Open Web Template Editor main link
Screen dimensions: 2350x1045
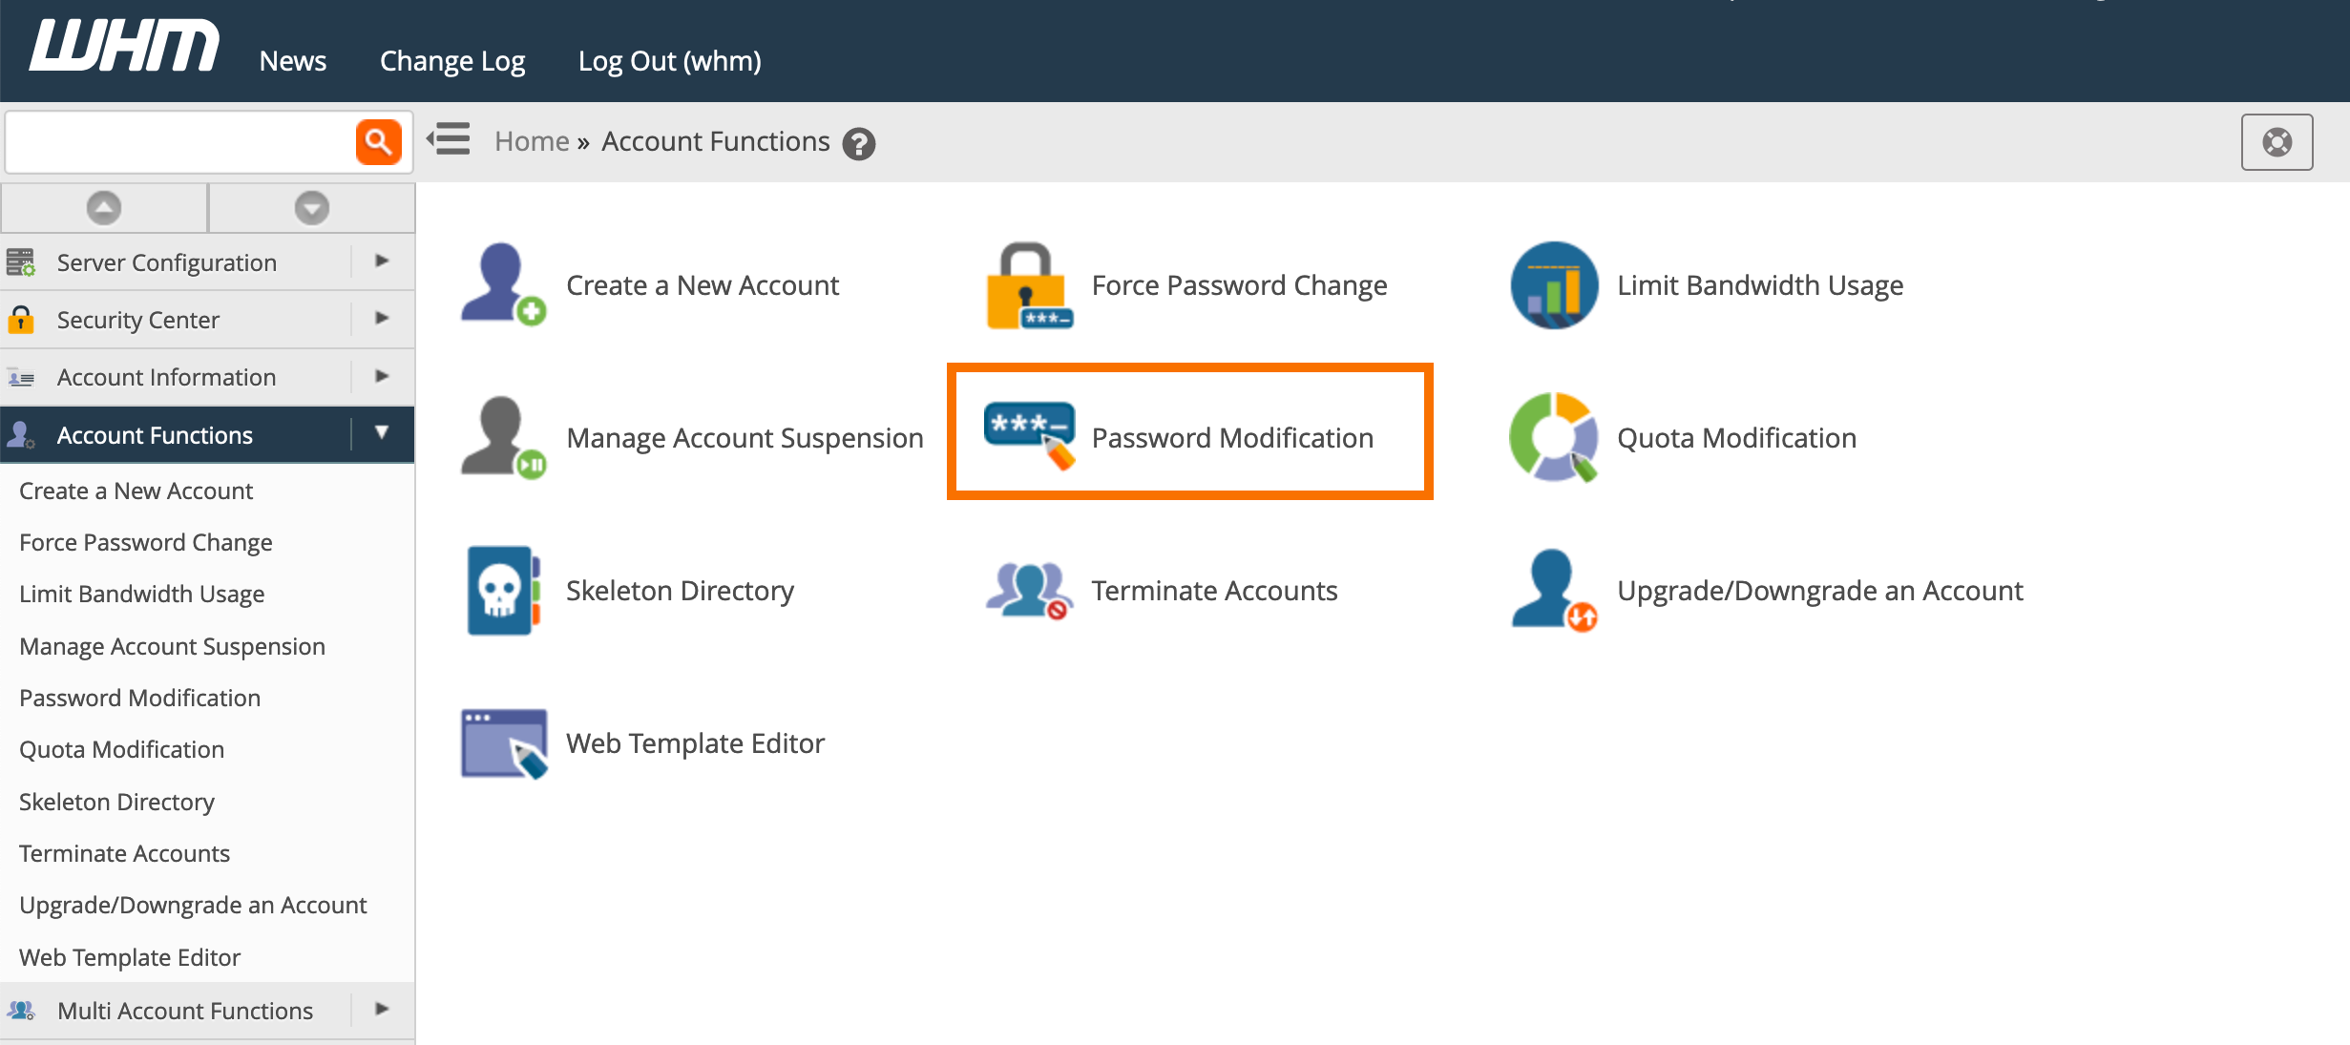pyautogui.click(x=695, y=743)
